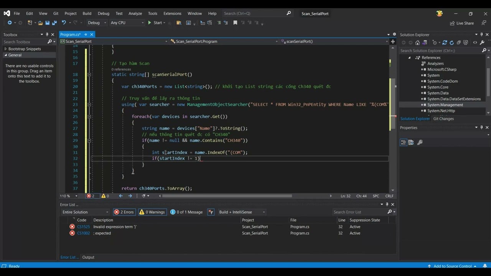The height and width of the screenshot is (276, 491).
Task: Select System.Management reference in Solution Explorer
Action: pos(445,105)
